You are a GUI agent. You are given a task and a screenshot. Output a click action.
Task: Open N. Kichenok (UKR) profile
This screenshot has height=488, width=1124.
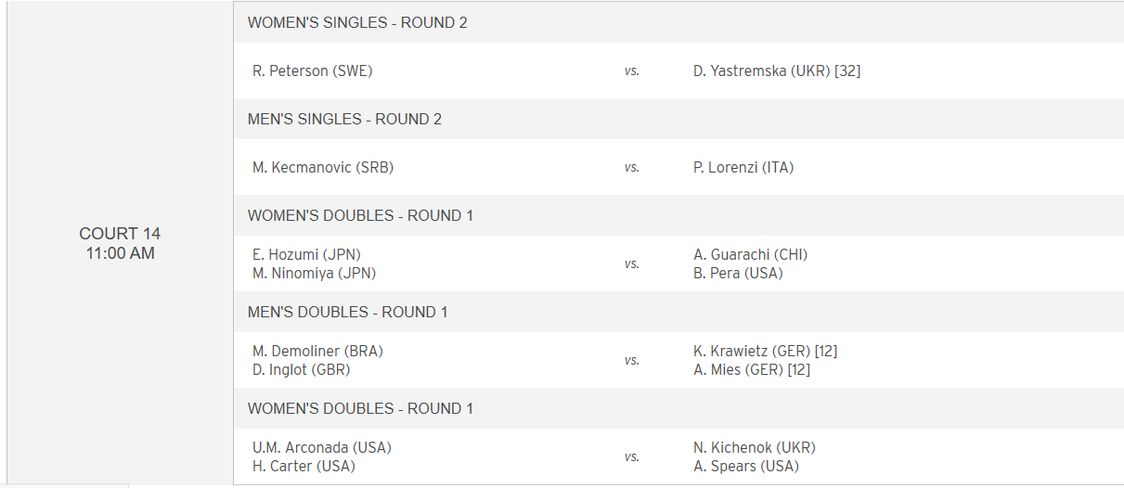coord(755,447)
